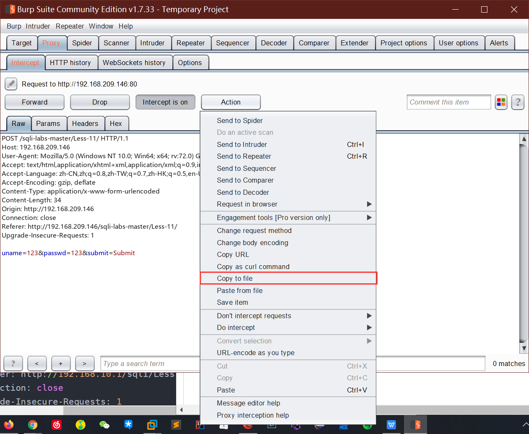The height and width of the screenshot is (434, 529).
Task: Switch to the HTTP history tab
Action: tap(71, 62)
